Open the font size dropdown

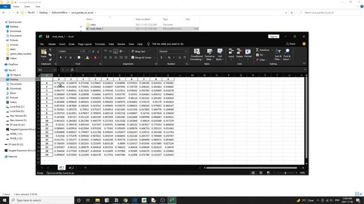coord(89,52)
